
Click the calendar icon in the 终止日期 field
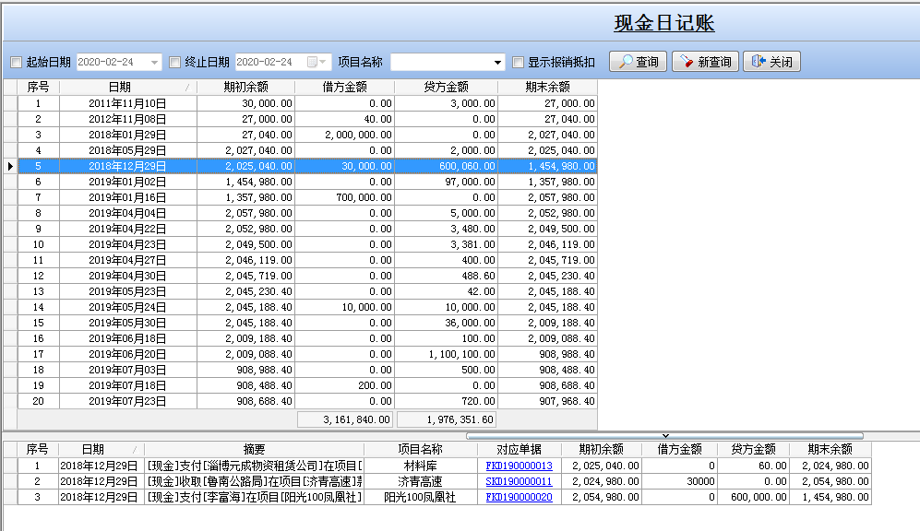click(x=314, y=62)
